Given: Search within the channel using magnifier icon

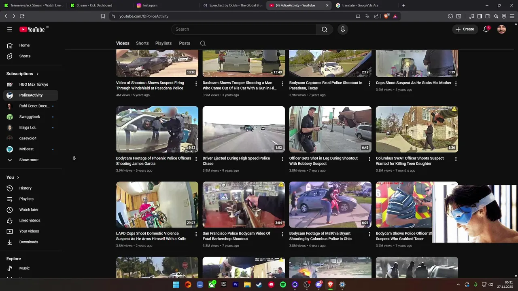Looking at the screenshot, I should (x=203, y=43).
